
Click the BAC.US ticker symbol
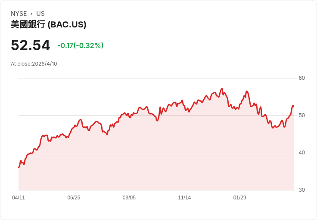[67, 24]
